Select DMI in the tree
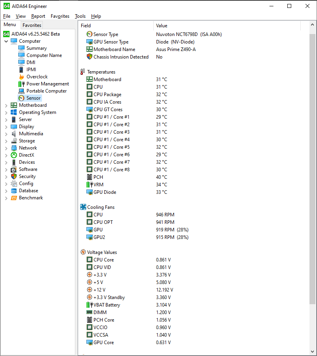 click(31, 62)
